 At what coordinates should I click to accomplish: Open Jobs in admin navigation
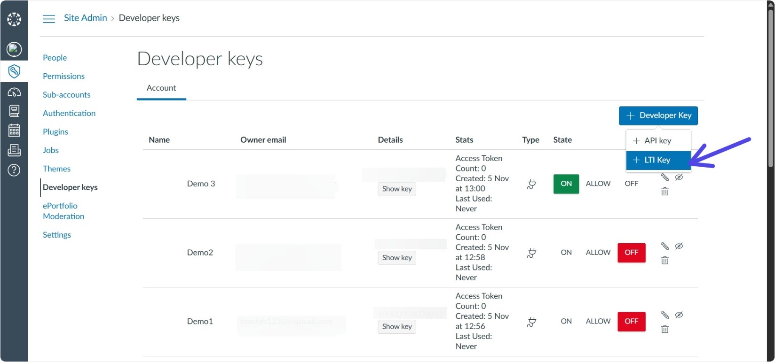[51, 150]
